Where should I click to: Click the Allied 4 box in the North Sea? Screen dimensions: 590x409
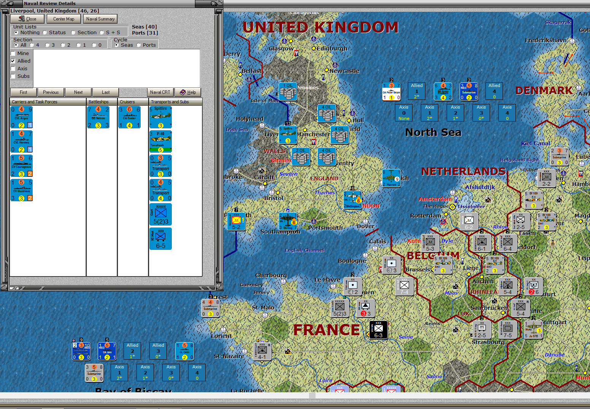(x=495, y=92)
